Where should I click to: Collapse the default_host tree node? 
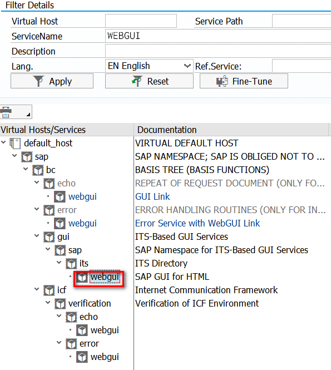(3, 142)
